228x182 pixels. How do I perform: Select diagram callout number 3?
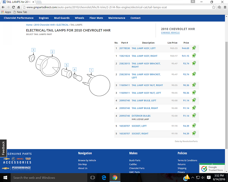(x=33, y=50)
